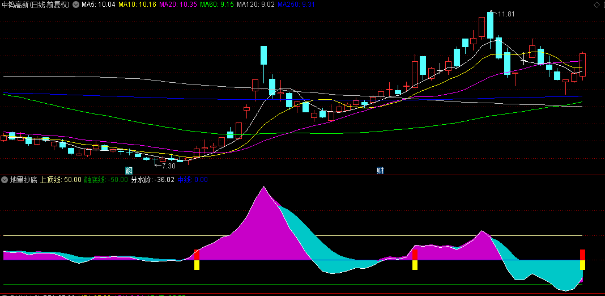605x296 pixels.
Task: Open the 解 event marker on the chart
Action: pos(129,171)
